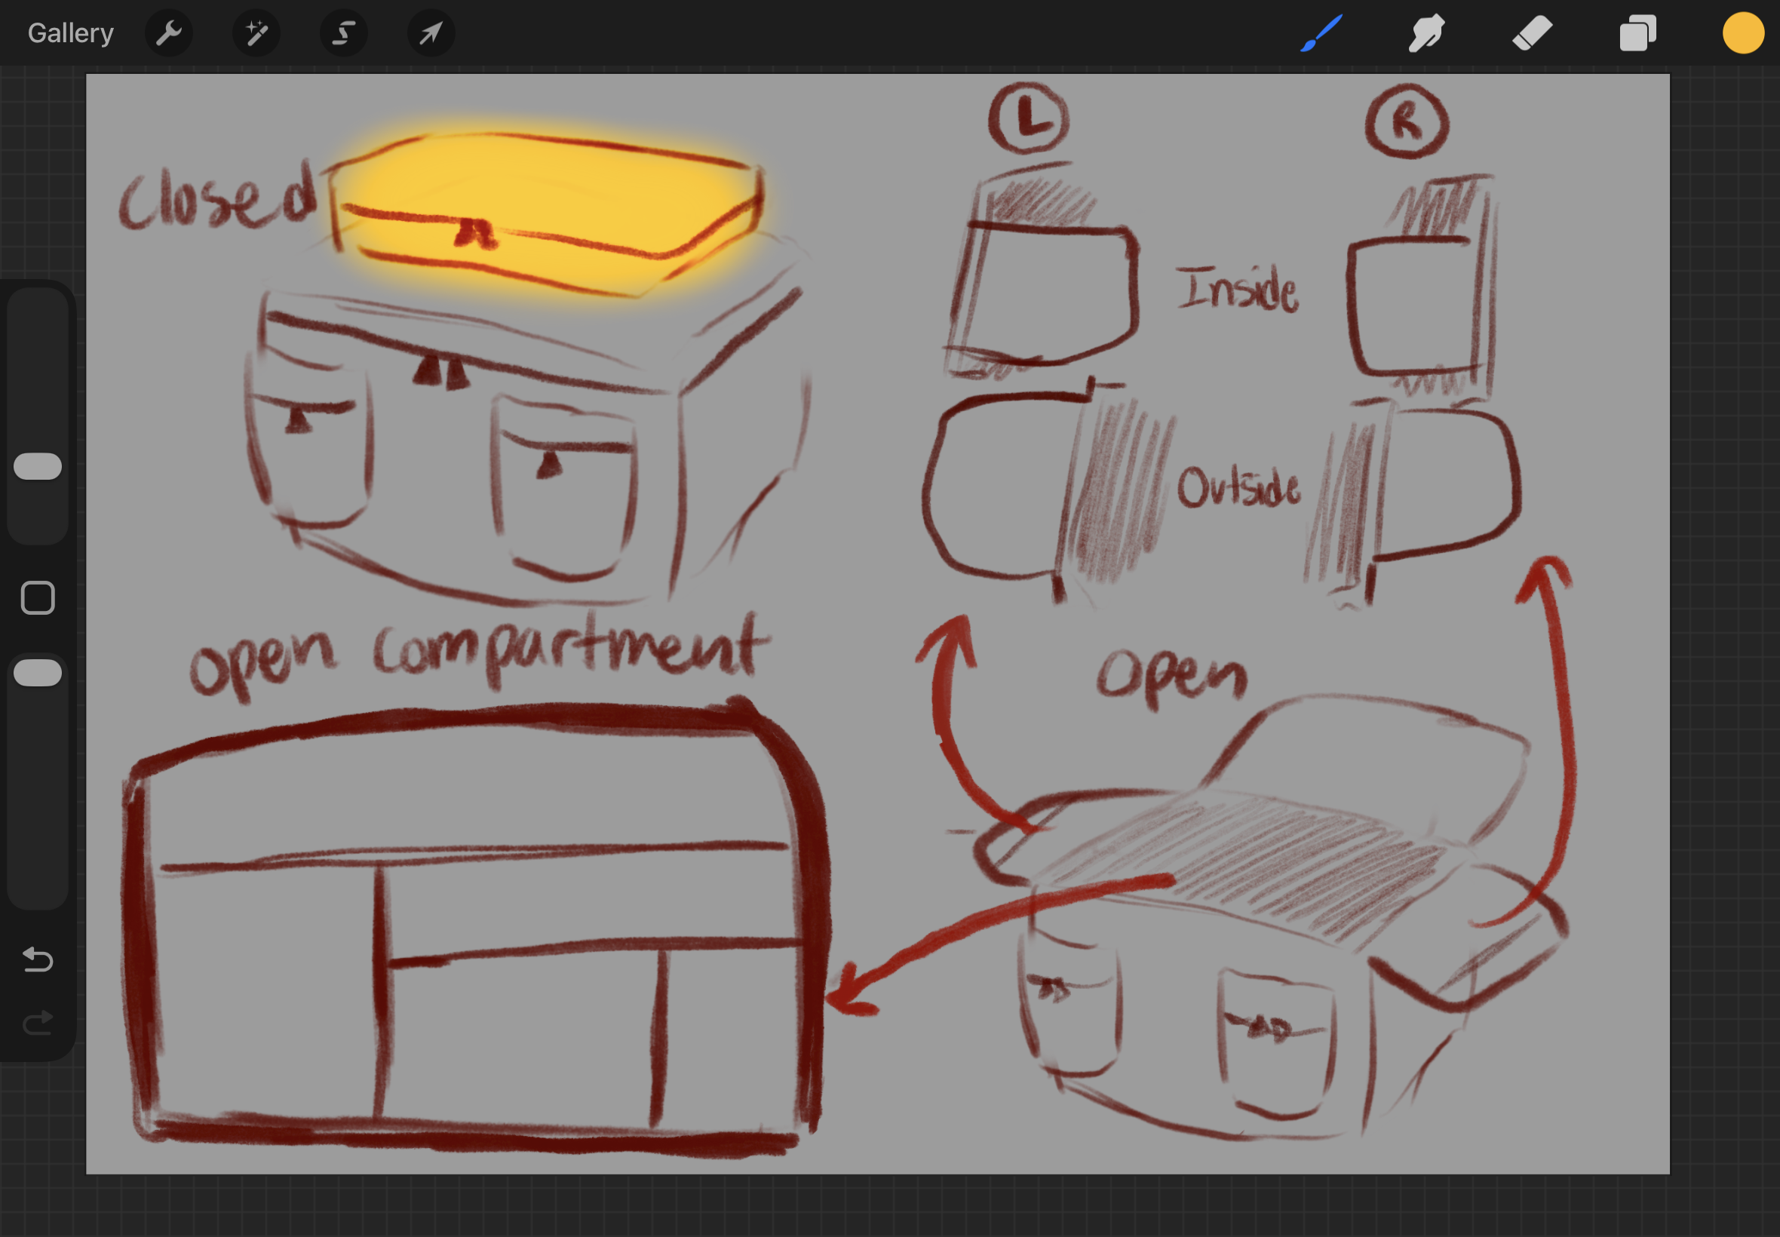Select the Brush tool
Image resolution: width=1780 pixels, height=1237 pixels.
[x=1321, y=33]
